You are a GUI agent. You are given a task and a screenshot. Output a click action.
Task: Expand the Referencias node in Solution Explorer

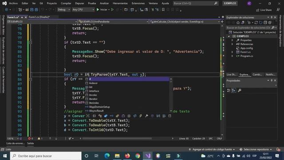(233, 44)
